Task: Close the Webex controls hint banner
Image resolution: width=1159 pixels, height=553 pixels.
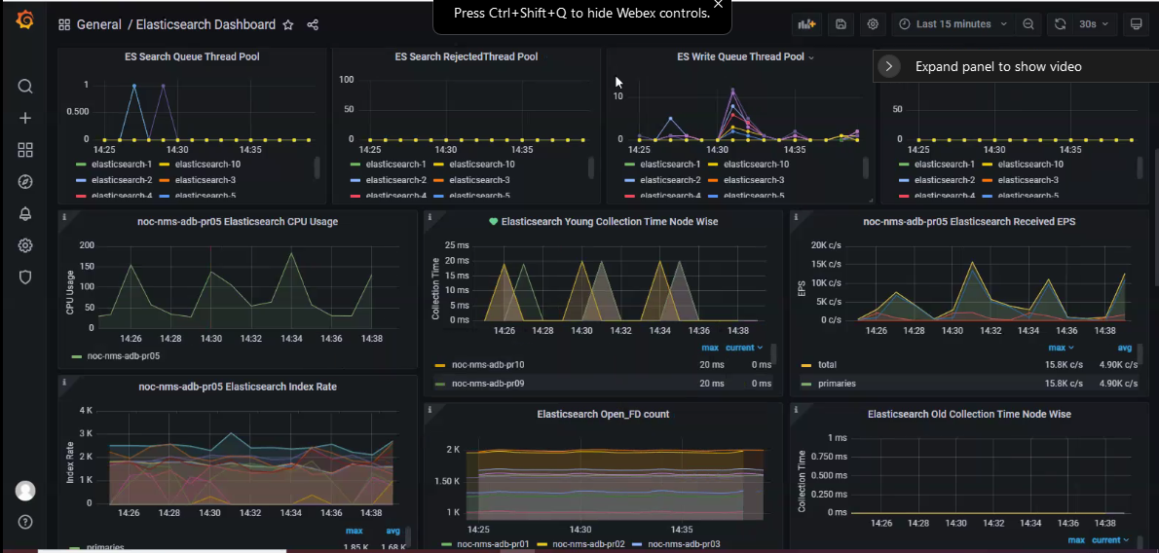Action: point(719,5)
